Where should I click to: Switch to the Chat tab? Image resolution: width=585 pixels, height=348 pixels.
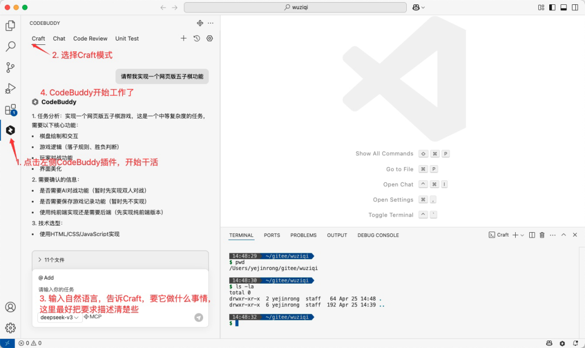59,38
